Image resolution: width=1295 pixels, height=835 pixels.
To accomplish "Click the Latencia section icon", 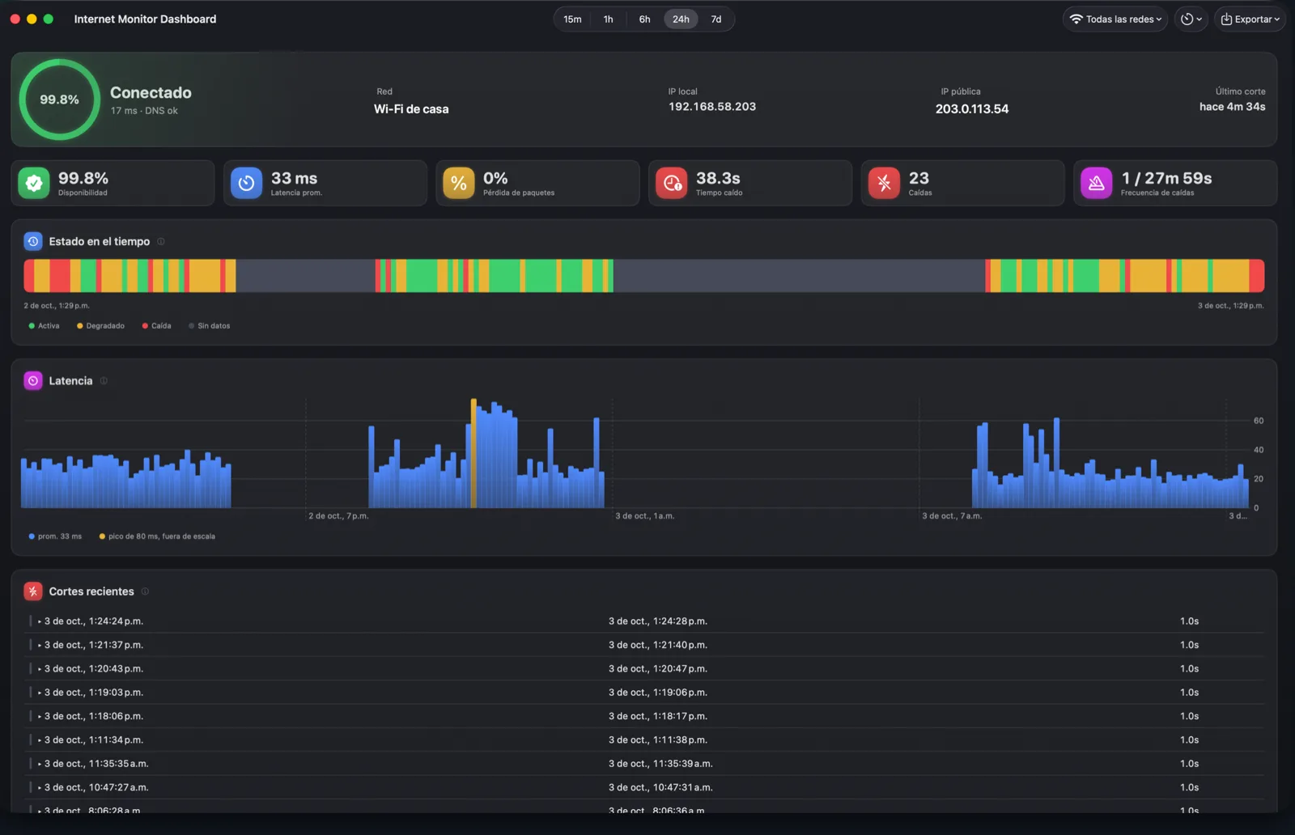I will pyautogui.click(x=33, y=380).
